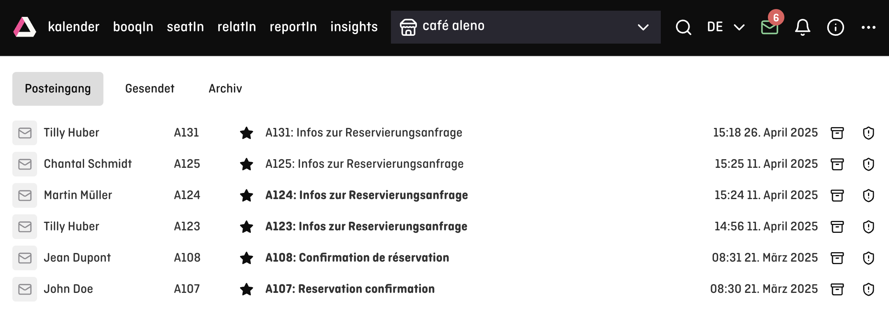Switch to the Gesendet tab
Image resolution: width=889 pixels, height=311 pixels.
point(150,88)
